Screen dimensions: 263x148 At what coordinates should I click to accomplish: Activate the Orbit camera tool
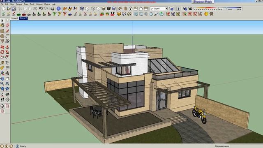[x=2, y=79]
